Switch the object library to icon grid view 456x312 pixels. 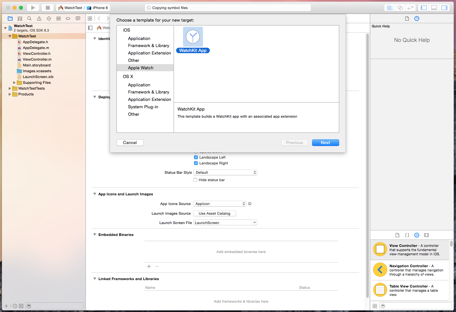[x=375, y=306]
